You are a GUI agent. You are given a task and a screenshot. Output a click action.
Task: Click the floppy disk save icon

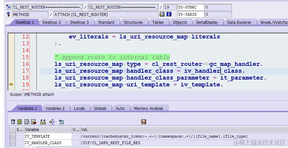pos(144,122)
